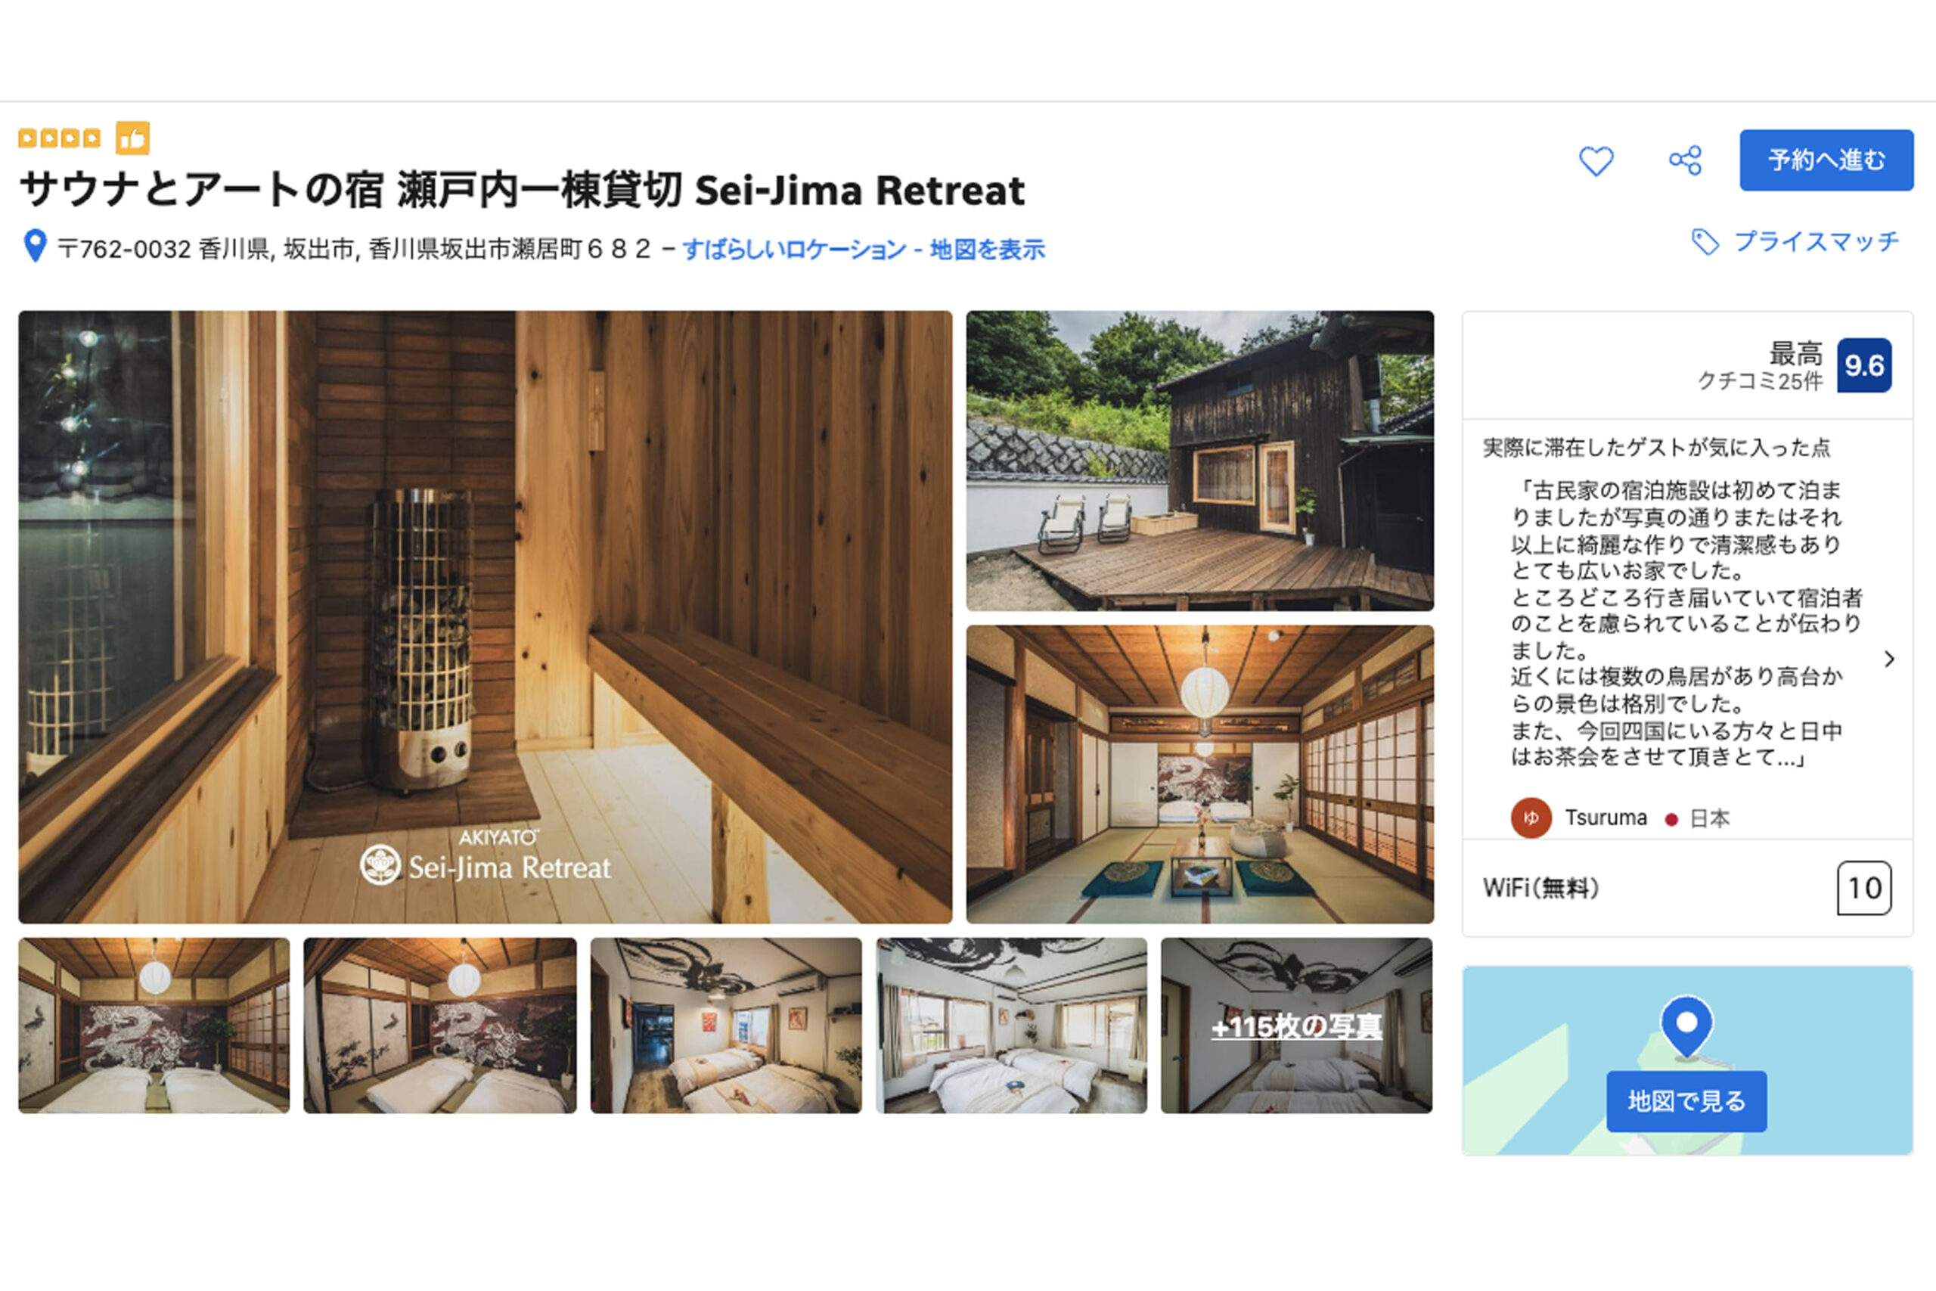The image size is (1936, 1291).
Task: Open プライスマッチ price match link
Action: coord(1817,242)
